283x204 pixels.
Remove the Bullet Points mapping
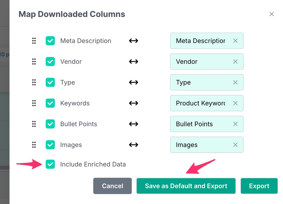click(235, 124)
